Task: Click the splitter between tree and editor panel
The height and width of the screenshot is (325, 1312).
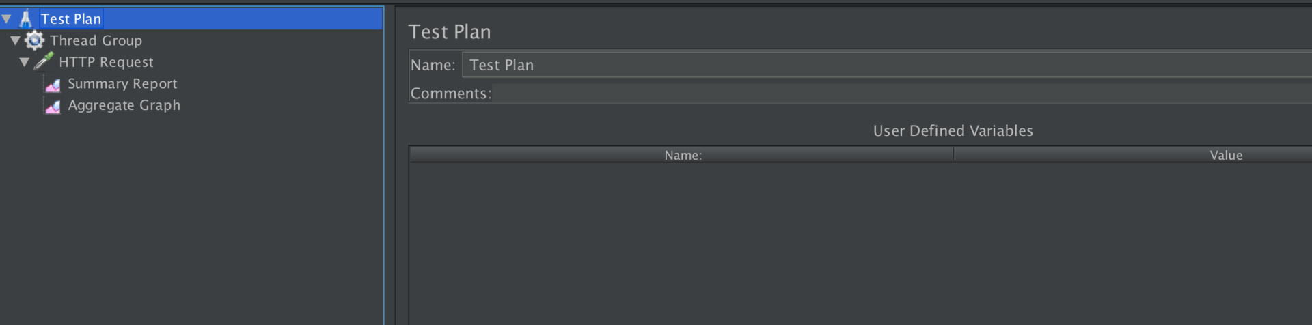Action: 389,164
